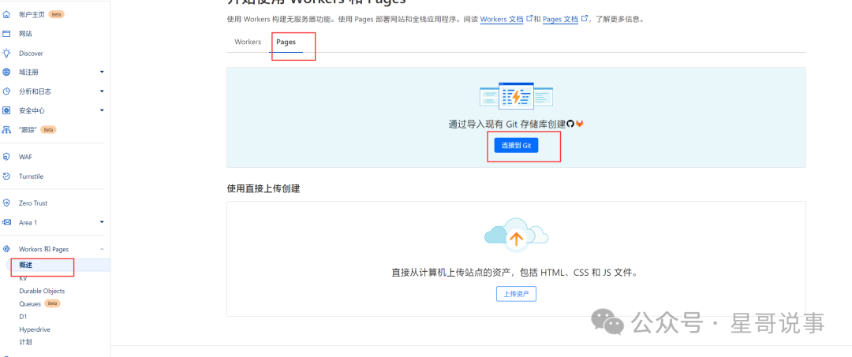Click the Workers 和 Pages diamond icon
This screenshot has height=357, width=852.
6,249
